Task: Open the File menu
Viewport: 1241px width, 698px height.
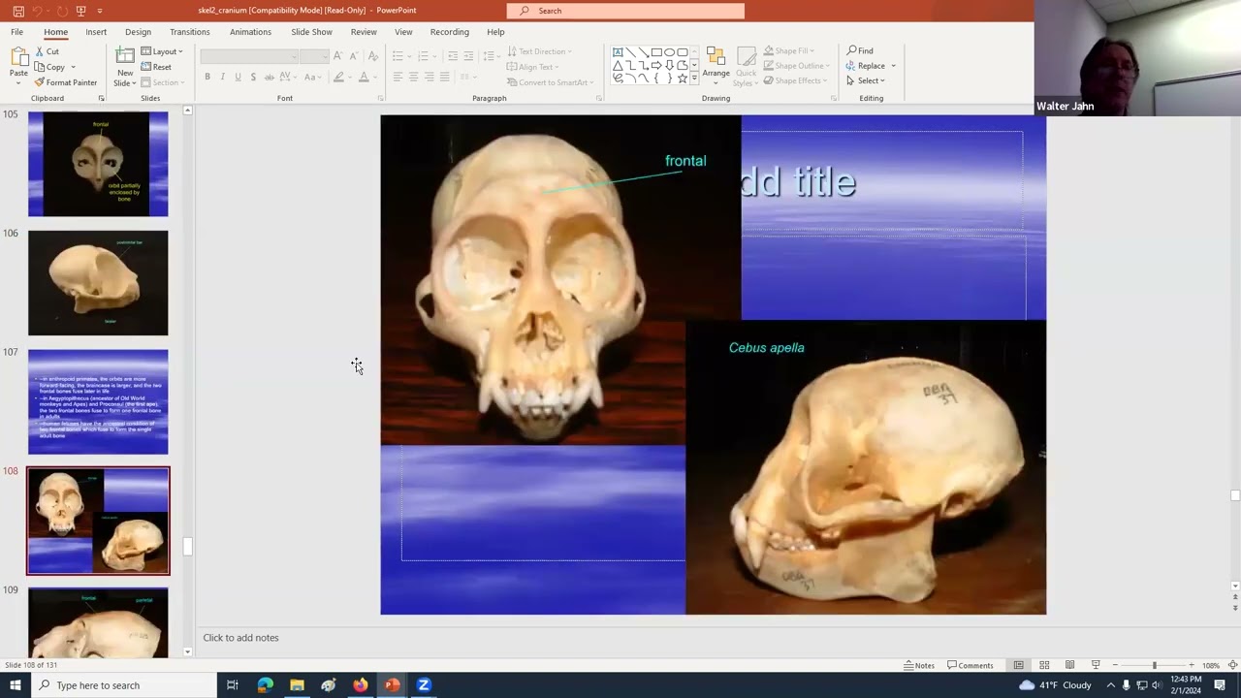Action: click(16, 32)
